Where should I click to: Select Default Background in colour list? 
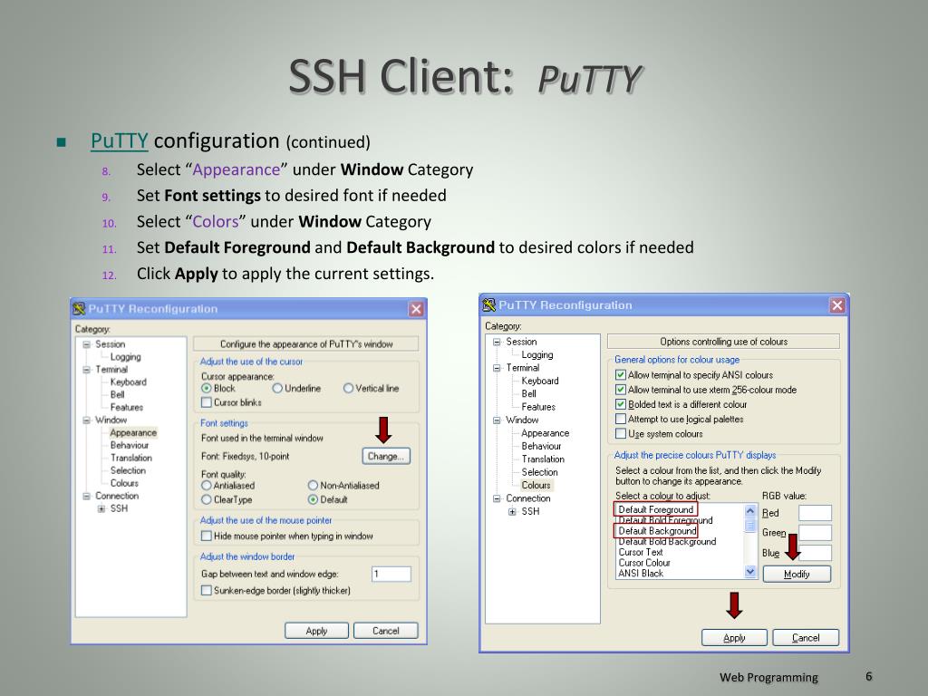point(658,531)
